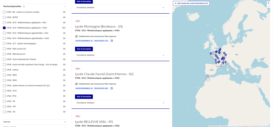This screenshot has height=127, width=273.
Task: Open Voir la formation for Lycée Montaigne
Action: (84, 49)
